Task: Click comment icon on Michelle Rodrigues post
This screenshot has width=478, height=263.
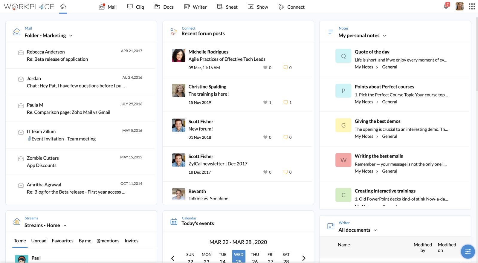Action: click(x=285, y=68)
